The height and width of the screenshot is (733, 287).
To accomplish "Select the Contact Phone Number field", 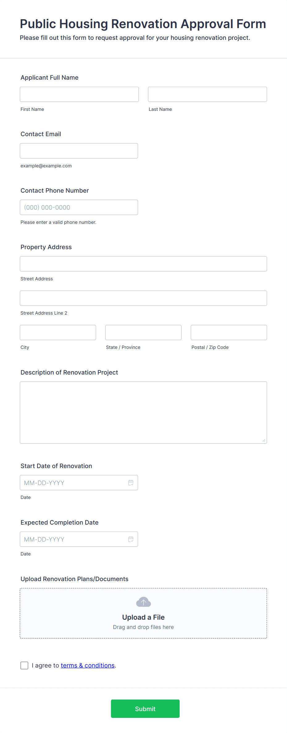I will [x=79, y=207].
